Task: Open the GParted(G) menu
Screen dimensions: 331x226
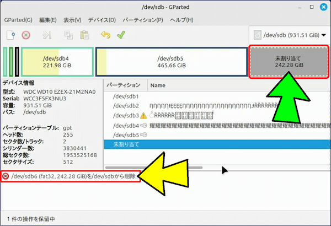Action: click(x=17, y=20)
